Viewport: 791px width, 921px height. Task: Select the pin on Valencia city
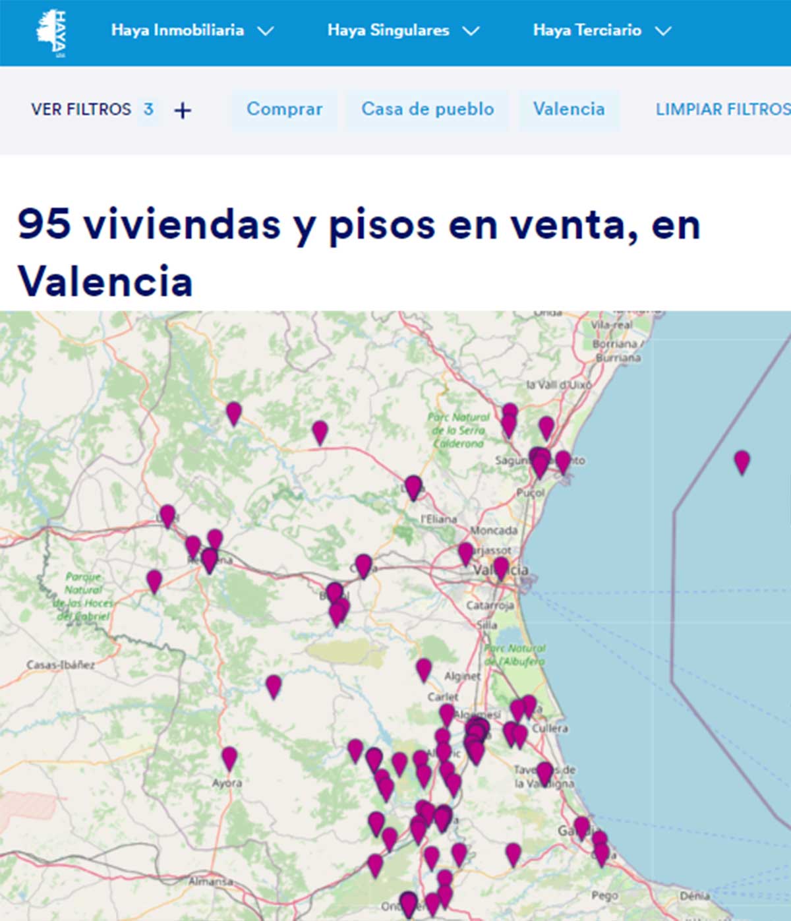click(x=501, y=567)
